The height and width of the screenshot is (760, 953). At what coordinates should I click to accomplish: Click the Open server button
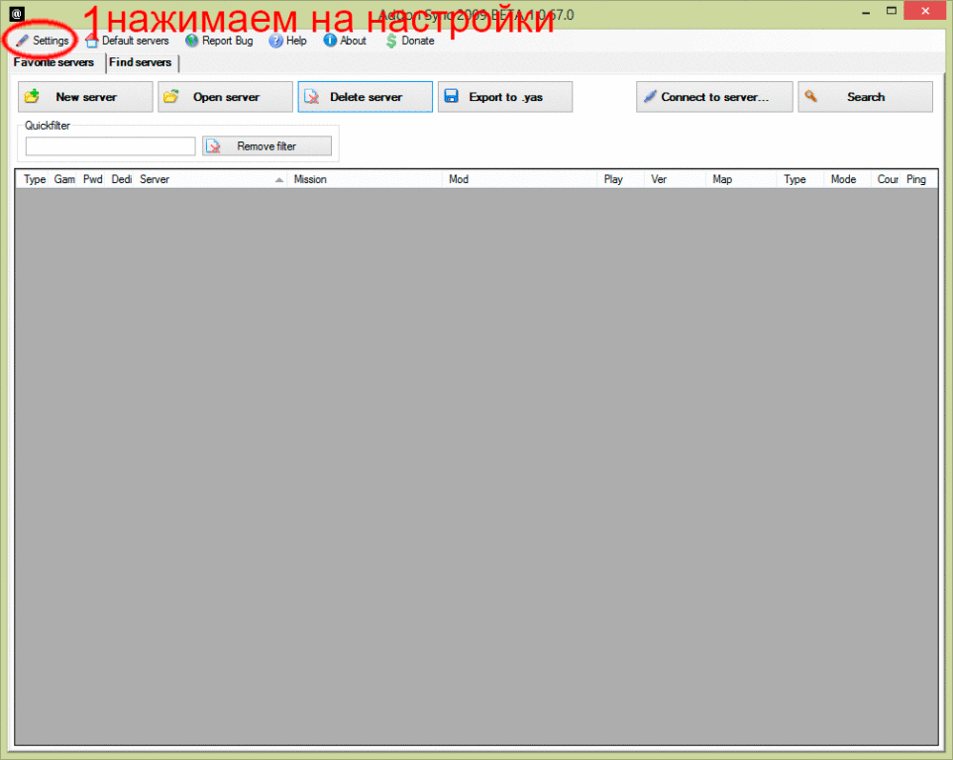[225, 97]
